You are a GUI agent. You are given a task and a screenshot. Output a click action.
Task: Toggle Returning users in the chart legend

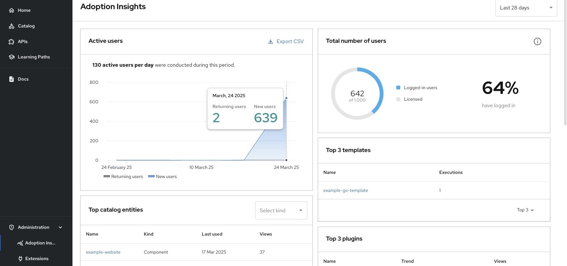pos(123,176)
